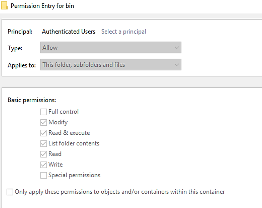Disable the Modify permission
The height and width of the screenshot is (208, 262).
[x=43, y=122]
